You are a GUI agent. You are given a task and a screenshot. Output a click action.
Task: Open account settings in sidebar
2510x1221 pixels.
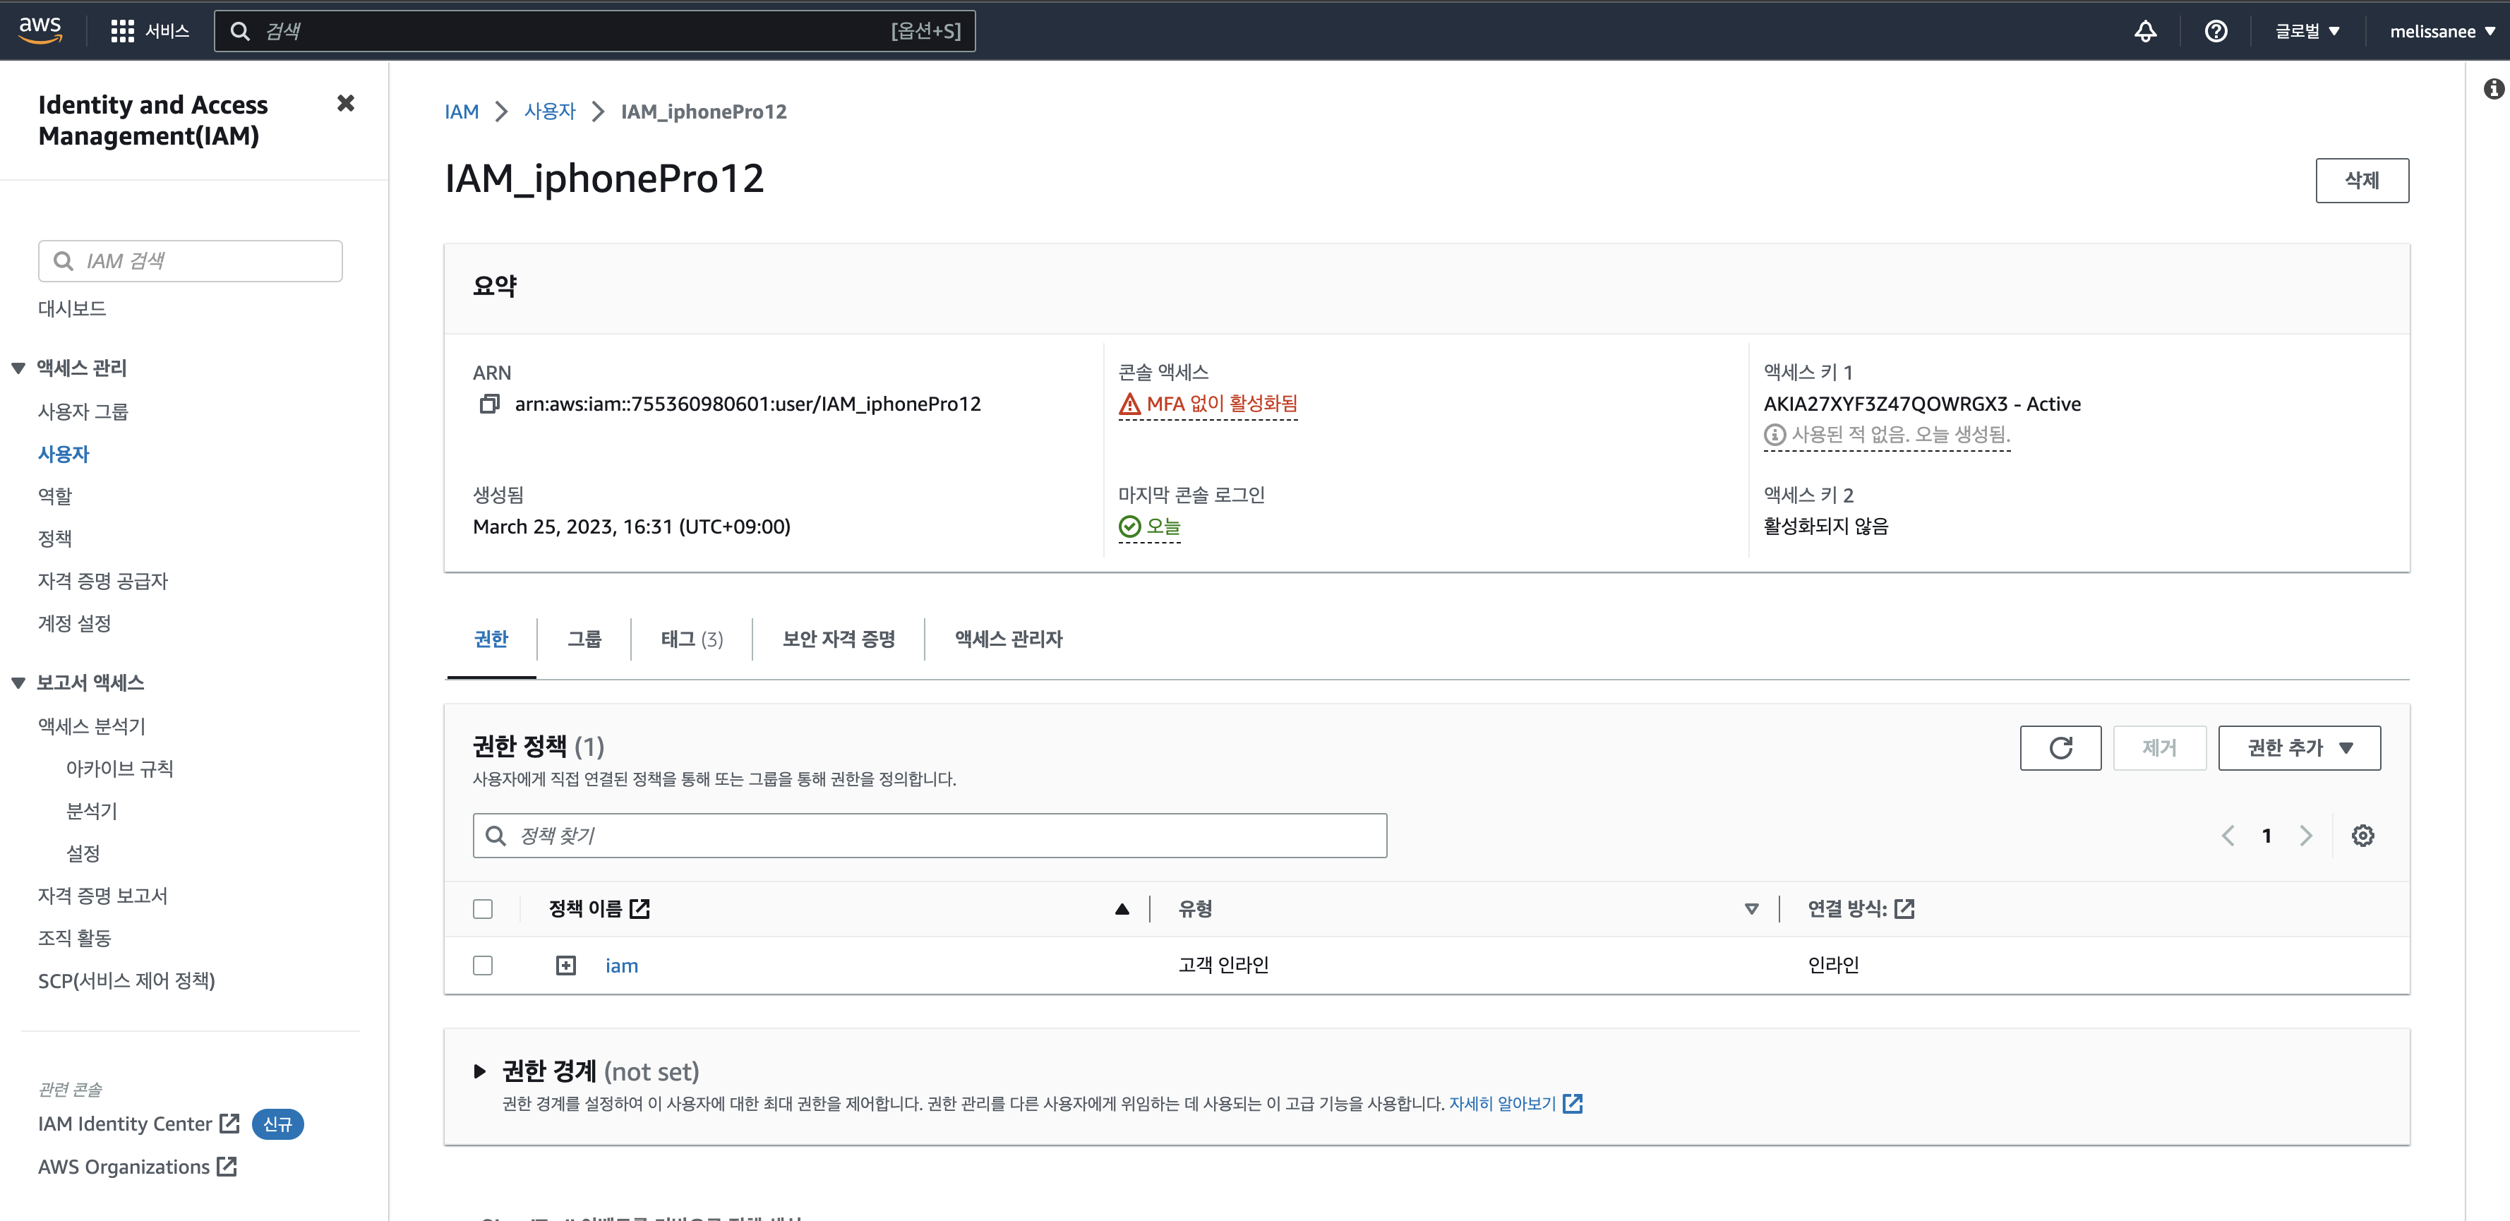[74, 622]
